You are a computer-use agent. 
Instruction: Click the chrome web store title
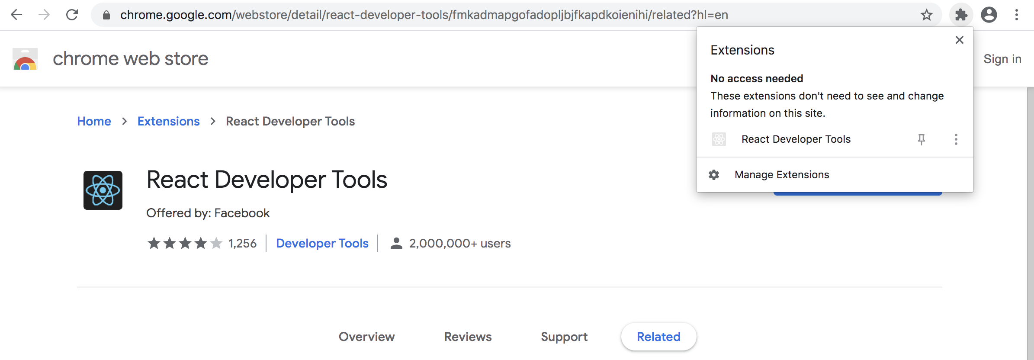pyautogui.click(x=130, y=58)
